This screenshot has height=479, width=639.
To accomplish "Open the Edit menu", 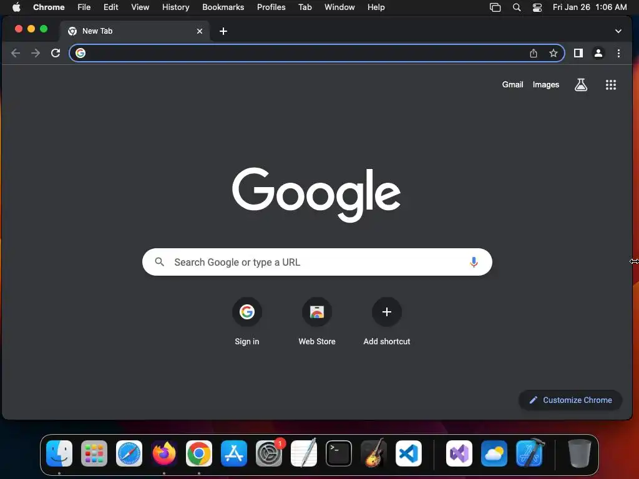I will 111,7.
